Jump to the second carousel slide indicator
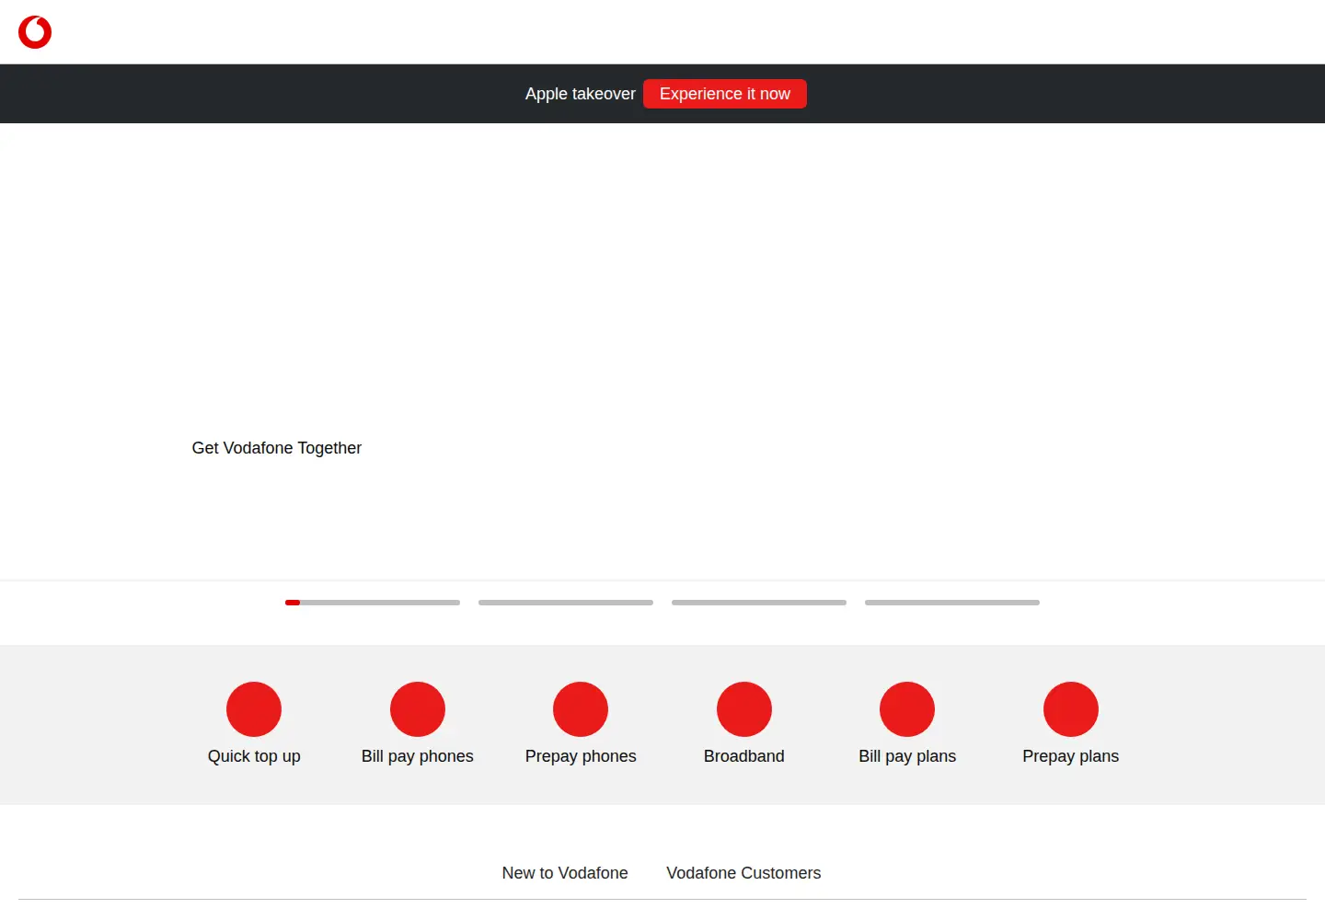 pos(566,603)
